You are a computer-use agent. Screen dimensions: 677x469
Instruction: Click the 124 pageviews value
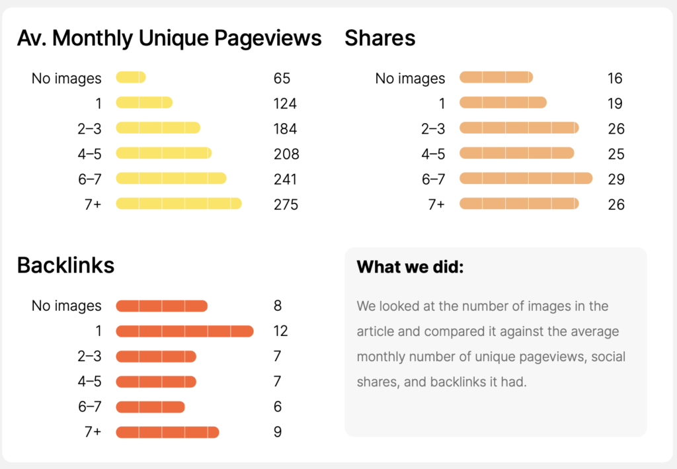285,104
